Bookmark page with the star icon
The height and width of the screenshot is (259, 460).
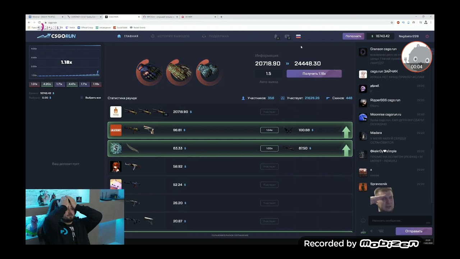(x=392, y=22)
